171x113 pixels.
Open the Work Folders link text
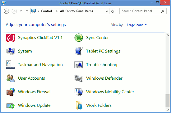pos(99,105)
